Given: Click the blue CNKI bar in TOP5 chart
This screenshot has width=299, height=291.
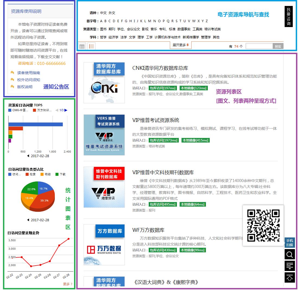Looking at the screenshot, I should pos(36,124).
